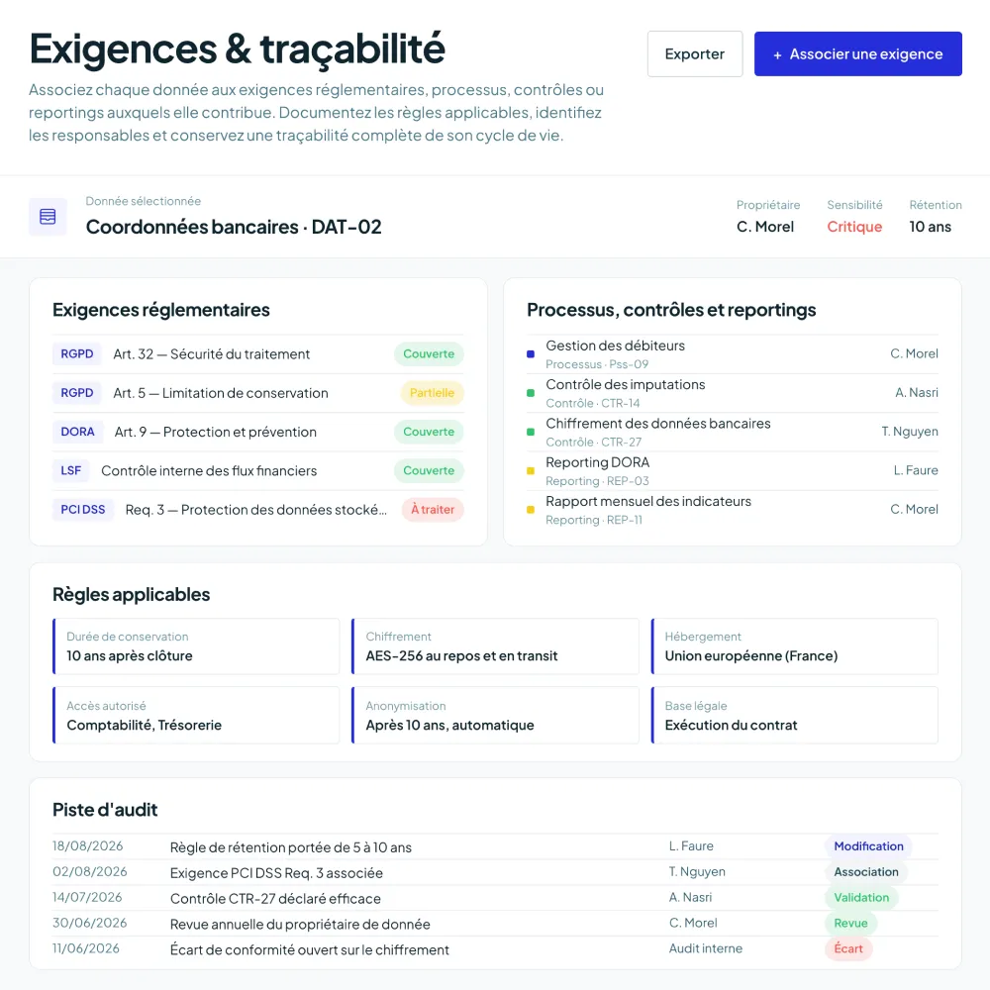Open Accès autorisé rule card

click(196, 716)
